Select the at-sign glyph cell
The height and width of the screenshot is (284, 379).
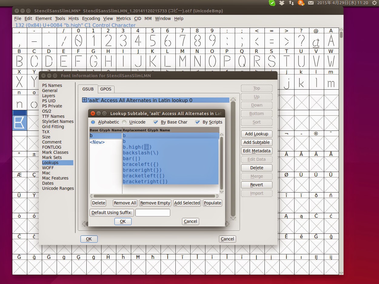316,40
